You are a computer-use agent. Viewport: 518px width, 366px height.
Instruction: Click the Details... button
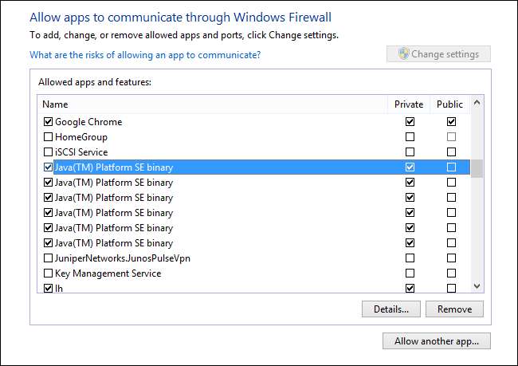[x=390, y=309]
